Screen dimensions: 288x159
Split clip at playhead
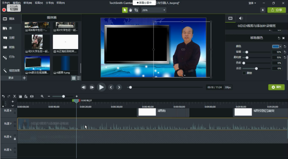(32, 96)
